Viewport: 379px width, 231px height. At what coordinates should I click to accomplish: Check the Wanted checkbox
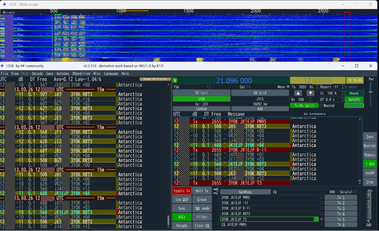coord(321,106)
